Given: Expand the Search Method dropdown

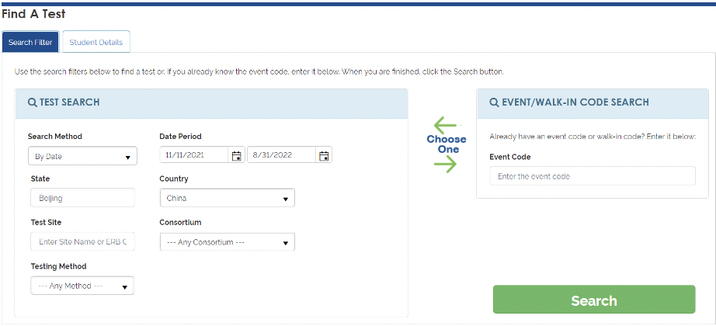Looking at the screenshot, I should click(x=82, y=156).
